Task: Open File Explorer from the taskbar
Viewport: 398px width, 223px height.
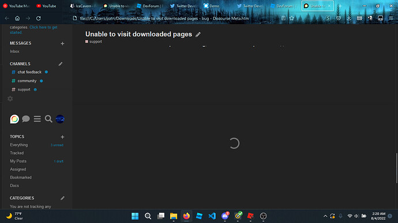Action: click(x=174, y=216)
